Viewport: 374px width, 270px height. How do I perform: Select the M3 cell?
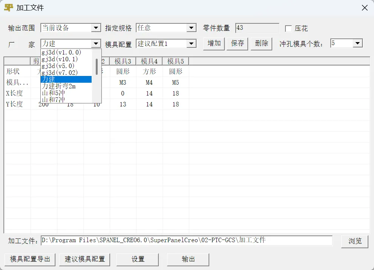123,82
